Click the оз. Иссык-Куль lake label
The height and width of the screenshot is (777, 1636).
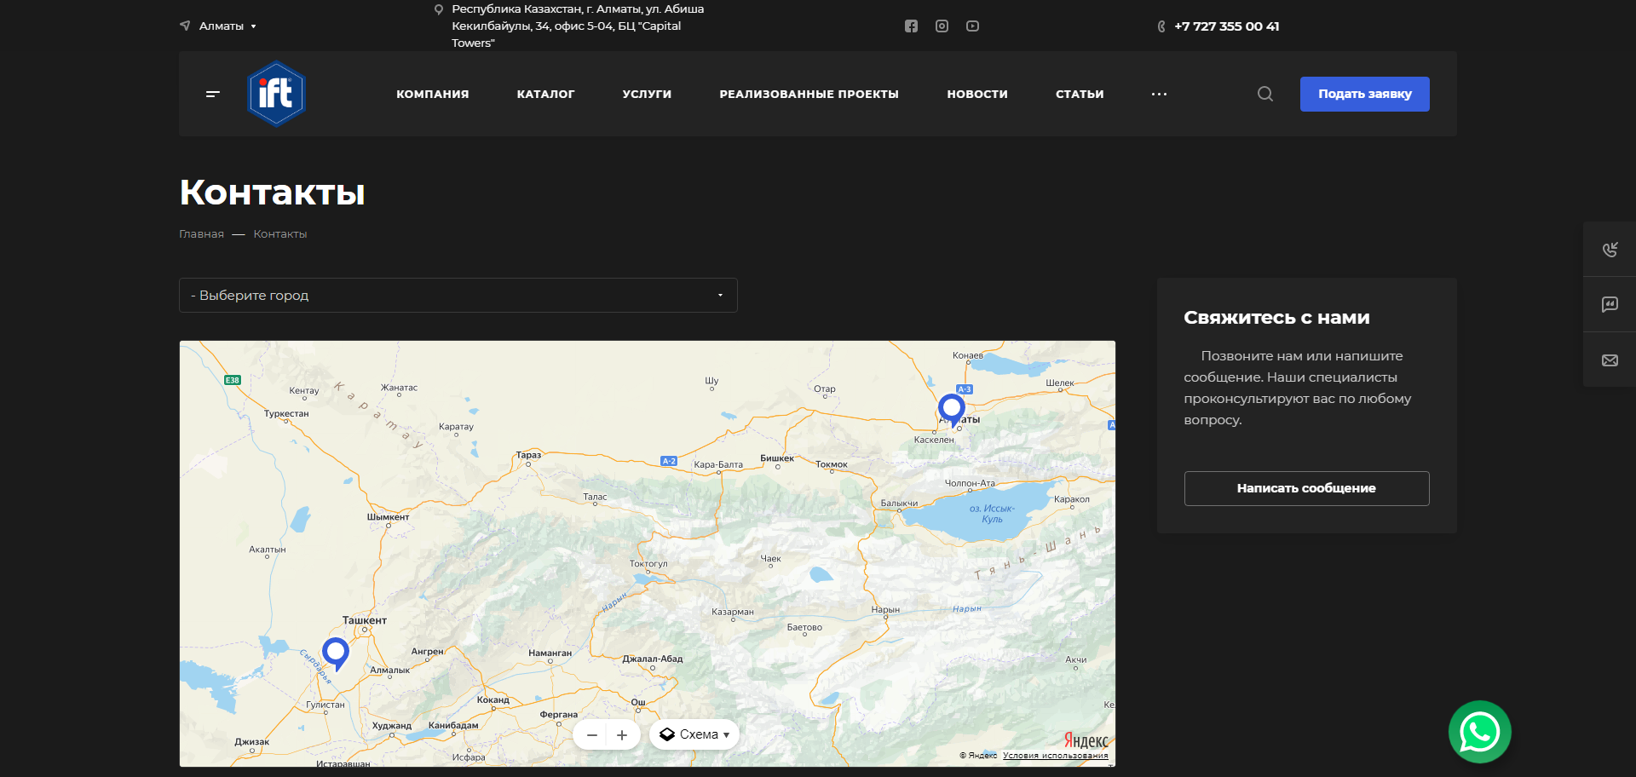(992, 514)
